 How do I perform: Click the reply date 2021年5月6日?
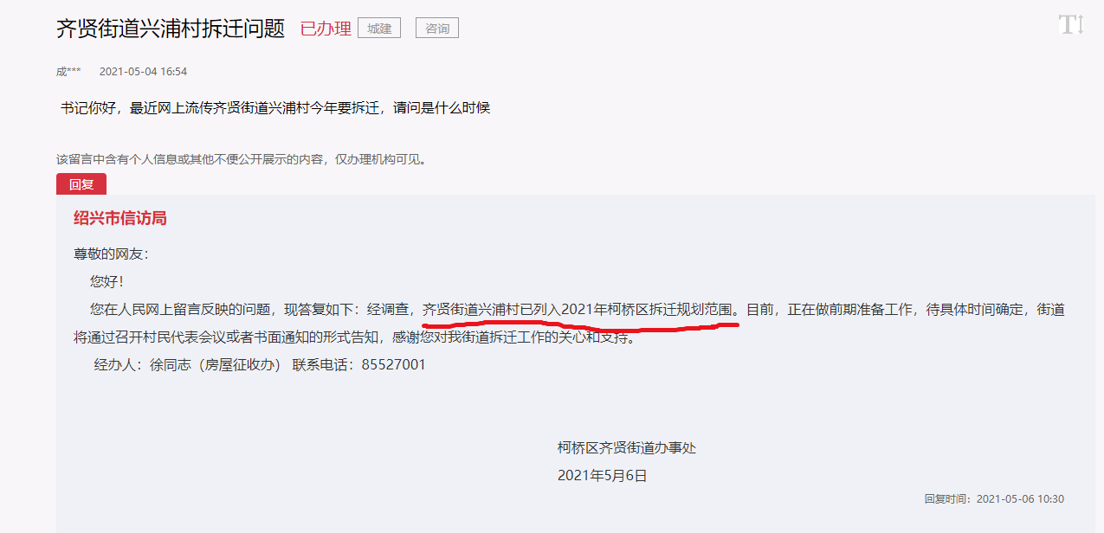pos(603,476)
